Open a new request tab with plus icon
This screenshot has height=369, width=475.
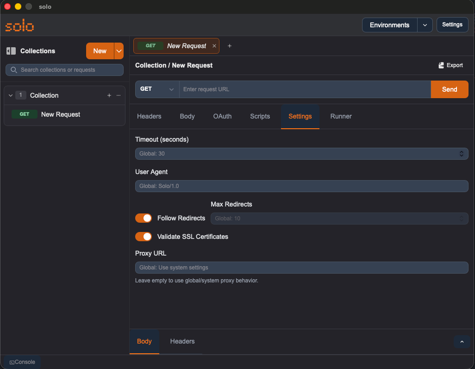click(230, 46)
